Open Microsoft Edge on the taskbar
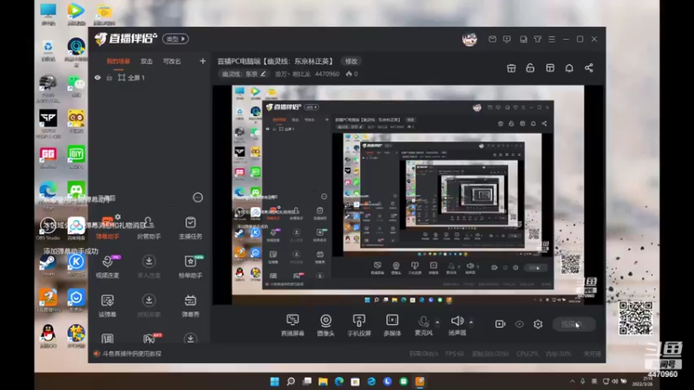Viewport: 694px width, 390px height. coord(339,381)
